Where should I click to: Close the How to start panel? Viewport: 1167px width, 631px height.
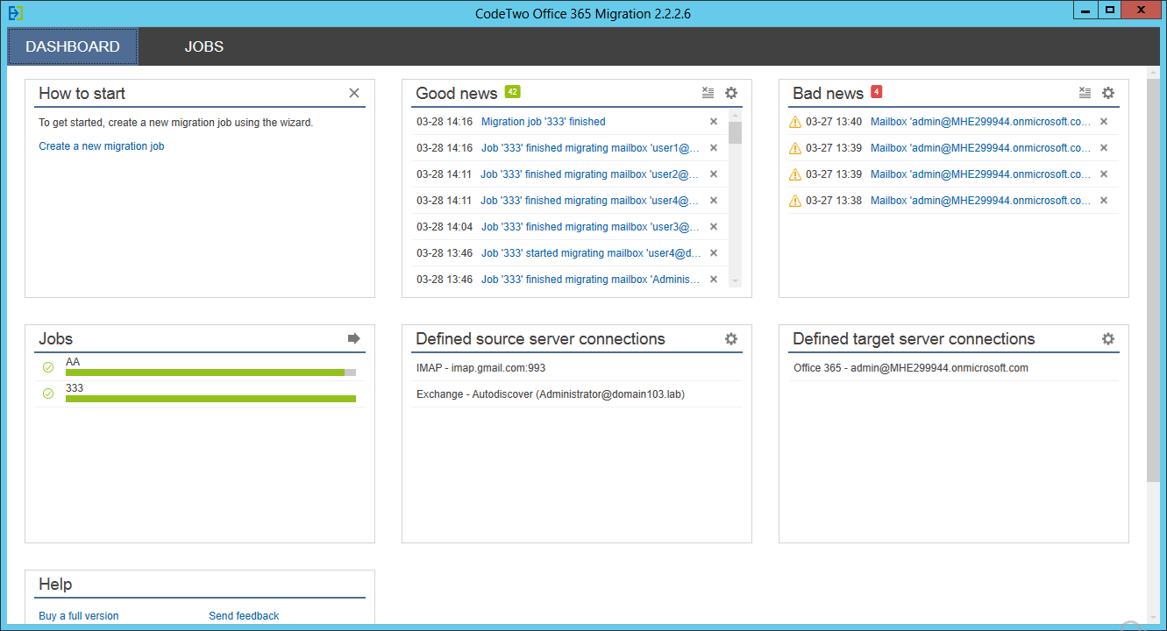[354, 93]
